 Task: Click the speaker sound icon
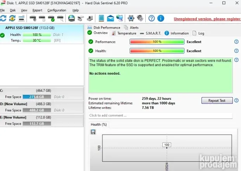(x=140, y=18)
